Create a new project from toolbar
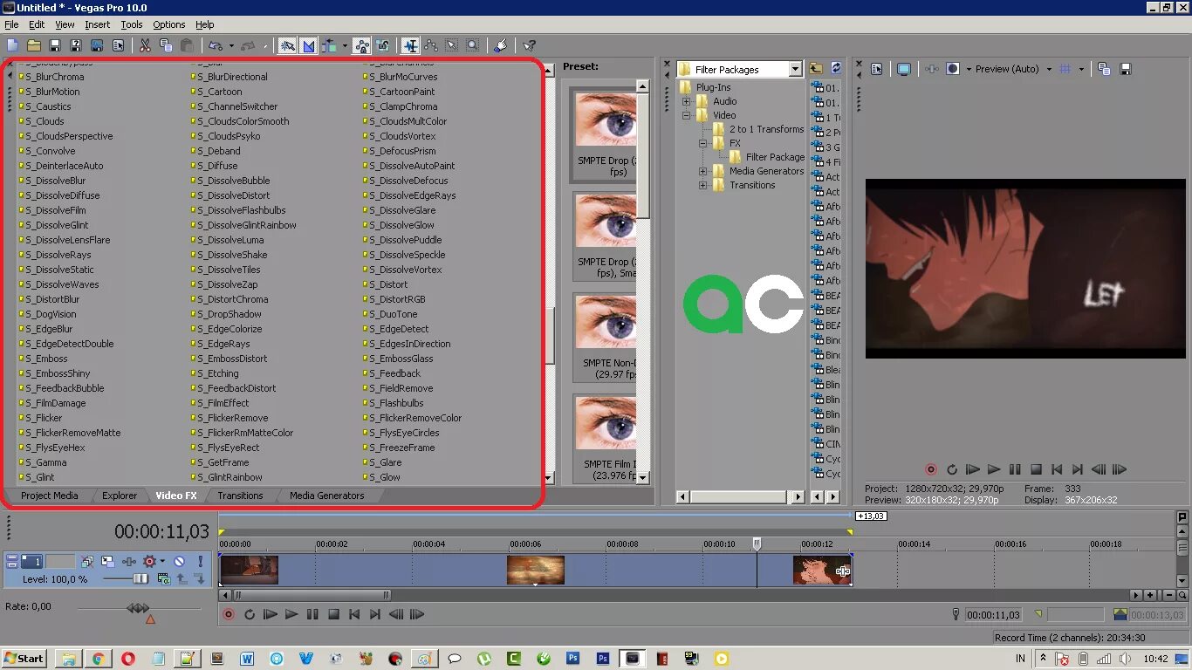The image size is (1192, 670). point(12,45)
